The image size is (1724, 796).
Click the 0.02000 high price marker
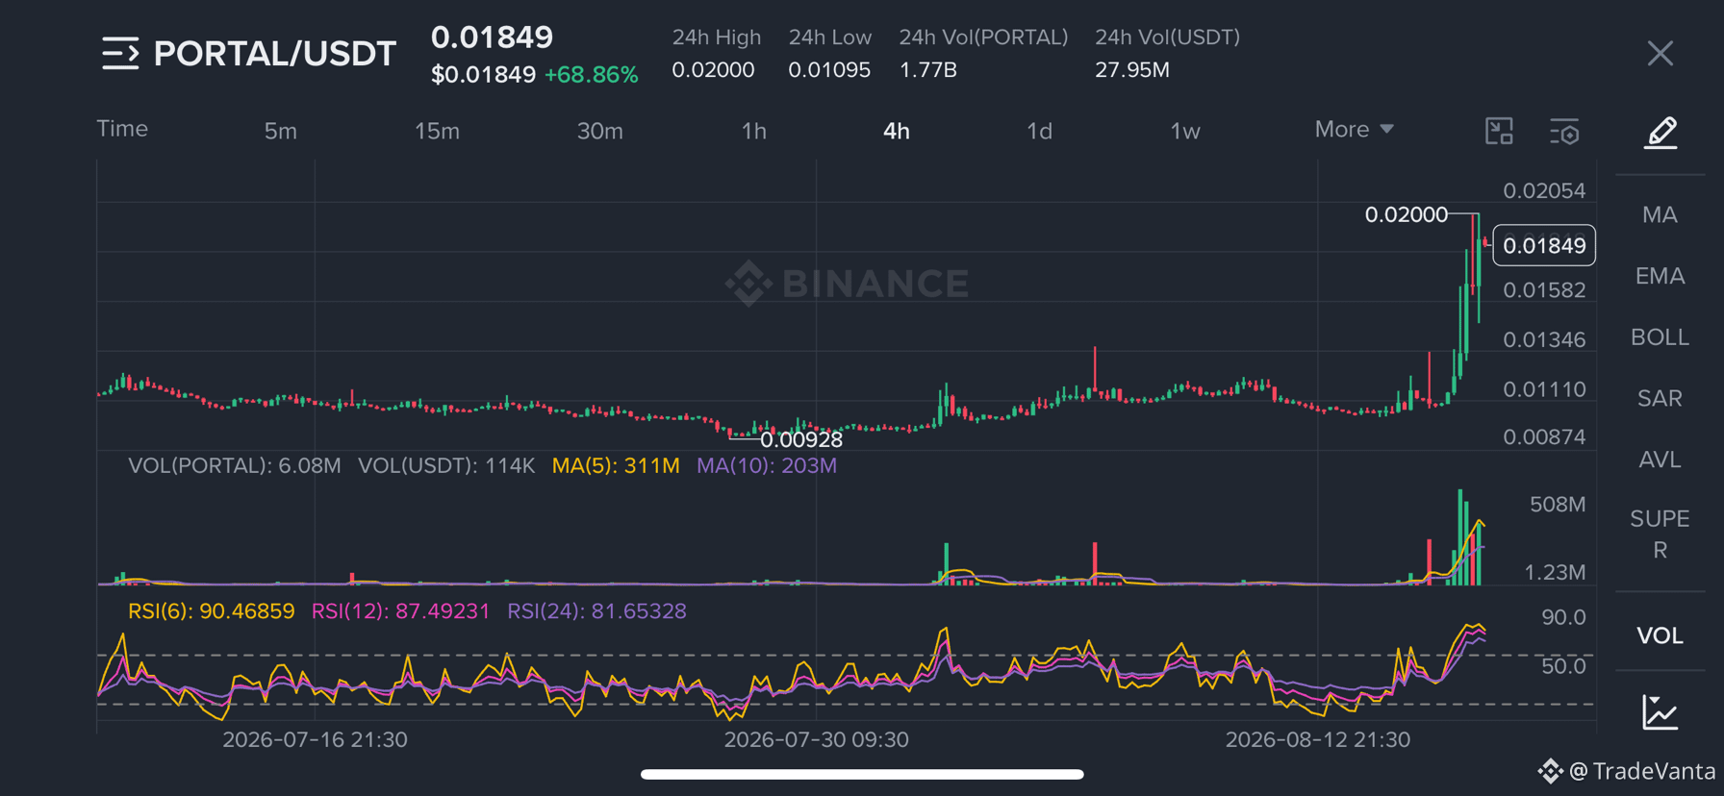point(1407,214)
